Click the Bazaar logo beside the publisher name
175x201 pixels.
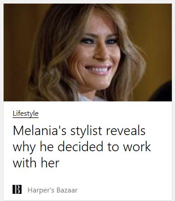pyautogui.click(x=17, y=189)
